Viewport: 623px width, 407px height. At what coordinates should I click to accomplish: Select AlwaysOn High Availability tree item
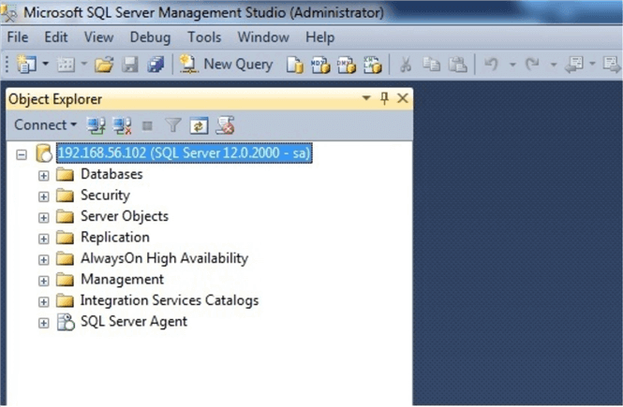point(165,258)
